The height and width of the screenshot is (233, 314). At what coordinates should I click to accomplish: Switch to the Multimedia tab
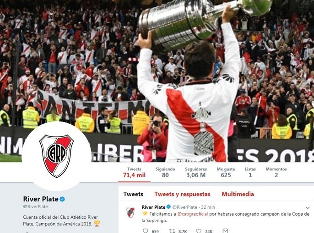(238, 194)
